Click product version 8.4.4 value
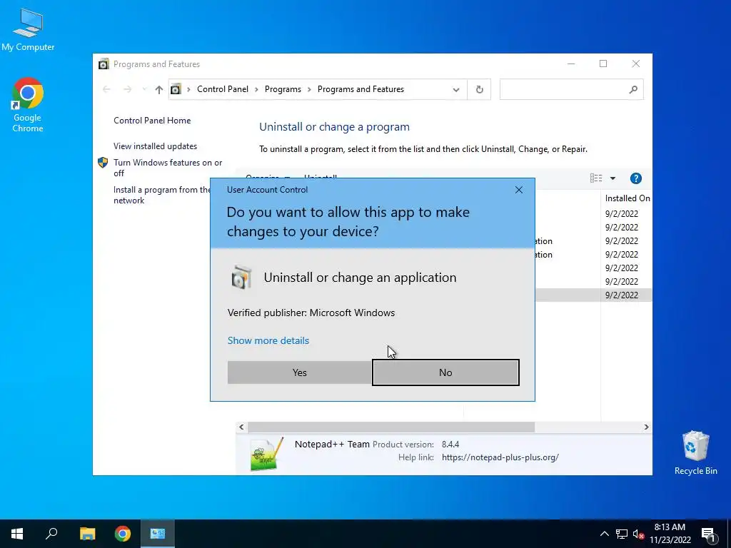This screenshot has height=548, width=731. (450, 445)
